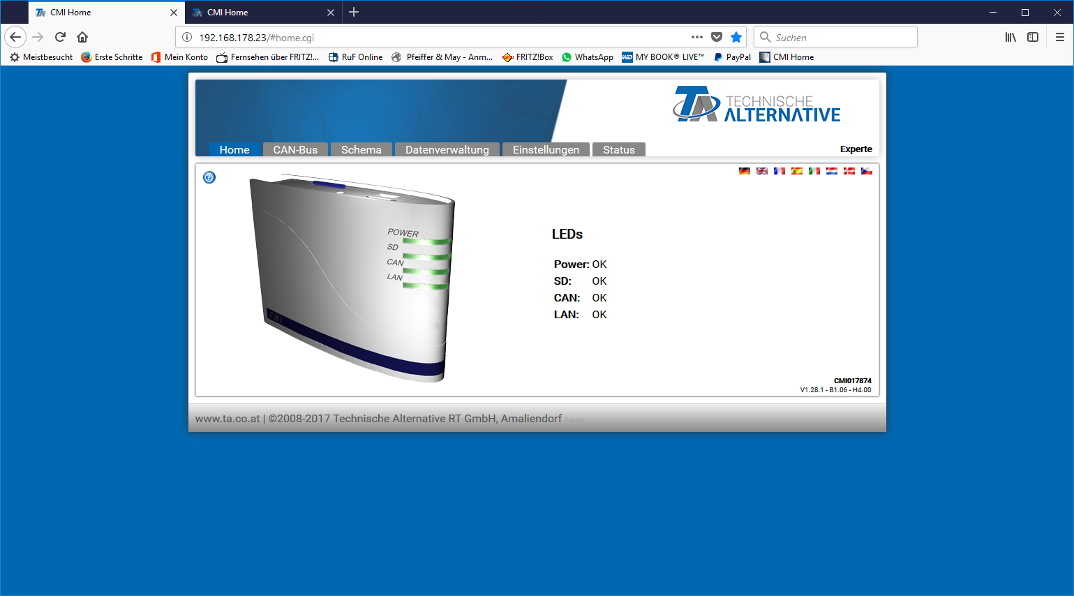Open the blue help question icon
Image resolution: width=1074 pixels, height=596 pixels.
[x=209, y=177]
